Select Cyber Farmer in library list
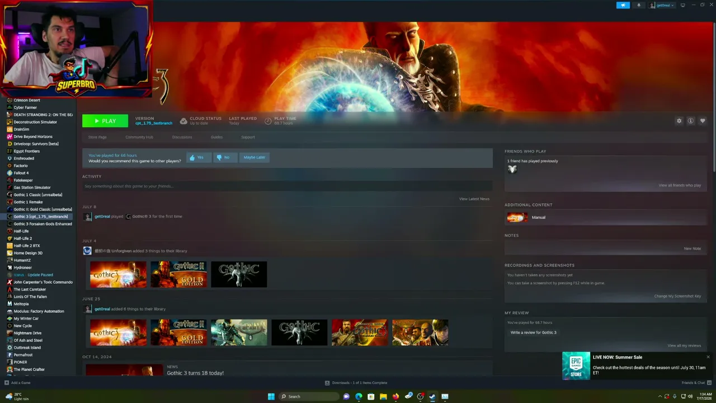 pos(25,107)
